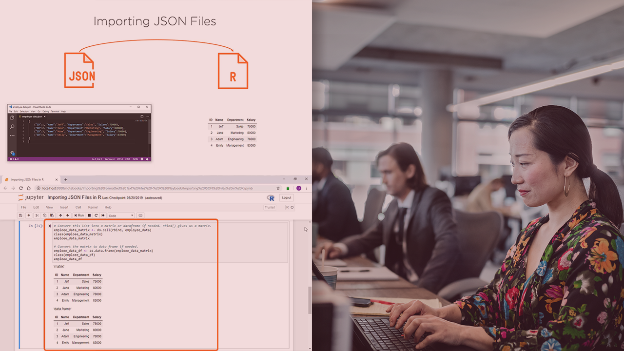Open the command palette keyboard icon

tap(140, 215)
